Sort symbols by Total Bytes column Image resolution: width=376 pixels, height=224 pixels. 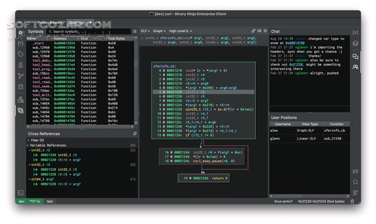120,38
